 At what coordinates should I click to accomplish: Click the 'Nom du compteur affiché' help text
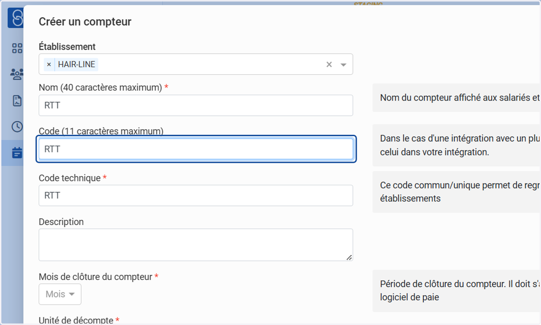(x=460, y=97)
